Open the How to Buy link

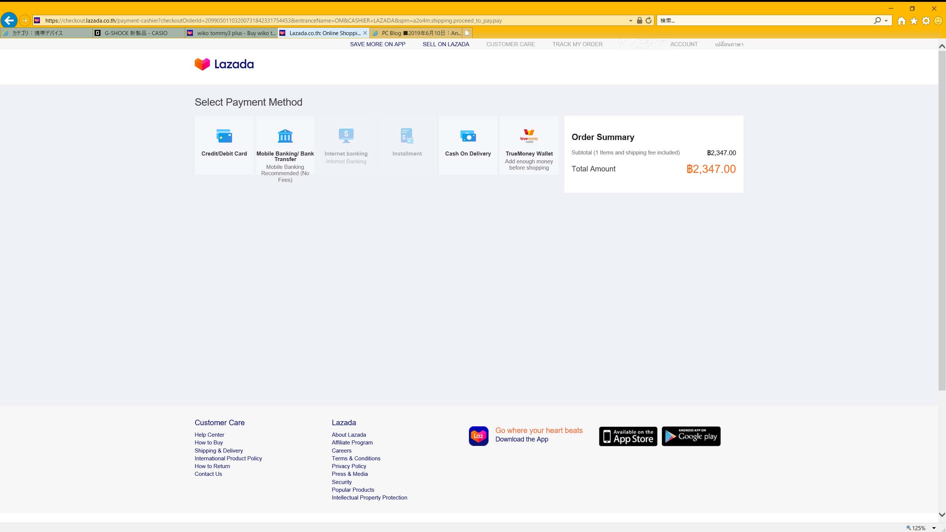coord(209,443)
